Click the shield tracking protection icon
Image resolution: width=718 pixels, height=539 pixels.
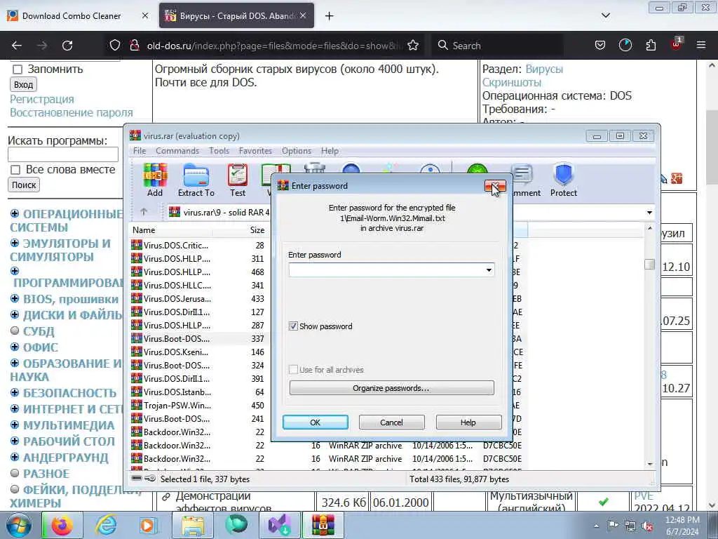pyautogui.click(x=115, y=46)
